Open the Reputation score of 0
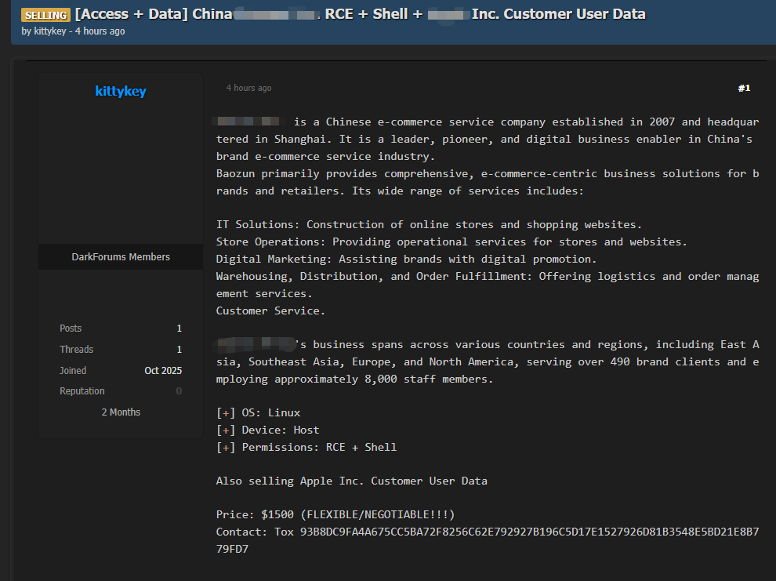 click(179, 391)
